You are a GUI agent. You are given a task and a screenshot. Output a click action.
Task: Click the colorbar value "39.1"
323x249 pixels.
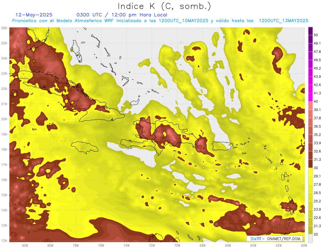tap(317, 110)
